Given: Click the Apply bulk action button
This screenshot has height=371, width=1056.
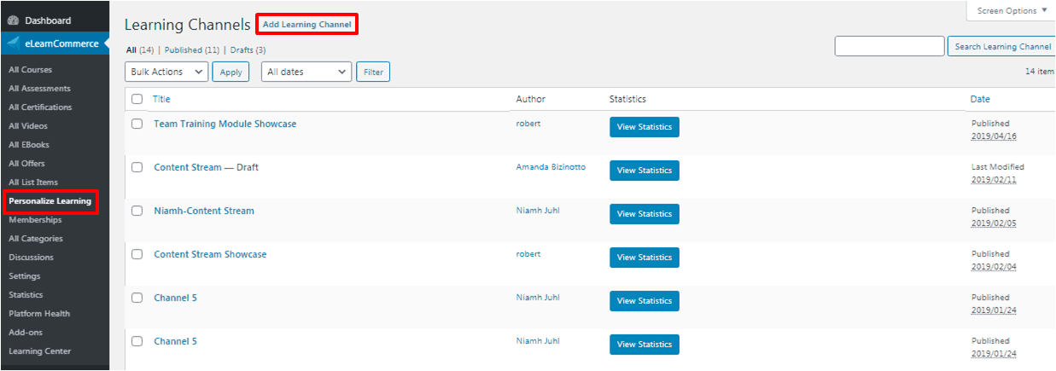Looking at the screenshot, I should [x=230, y=72].
